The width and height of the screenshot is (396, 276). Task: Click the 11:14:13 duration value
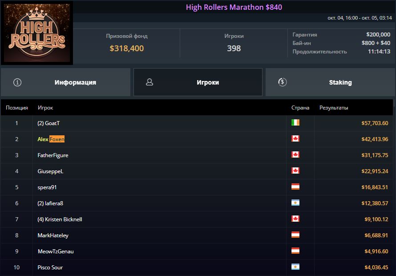point(379,52)
